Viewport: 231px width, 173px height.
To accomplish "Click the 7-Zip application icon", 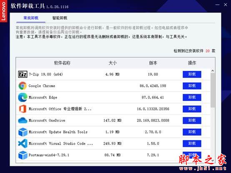I will 23,74.
